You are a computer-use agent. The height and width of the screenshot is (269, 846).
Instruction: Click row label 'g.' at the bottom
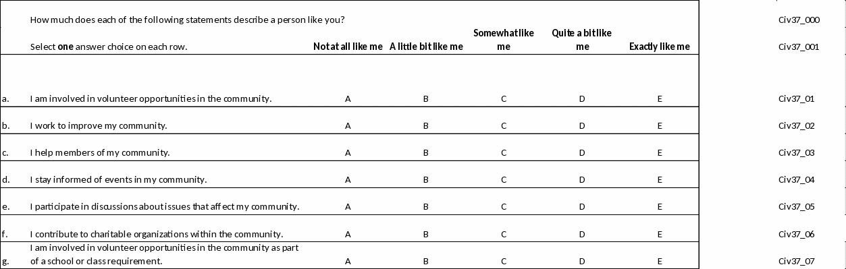pyautogui.click(x=5, y=261)
